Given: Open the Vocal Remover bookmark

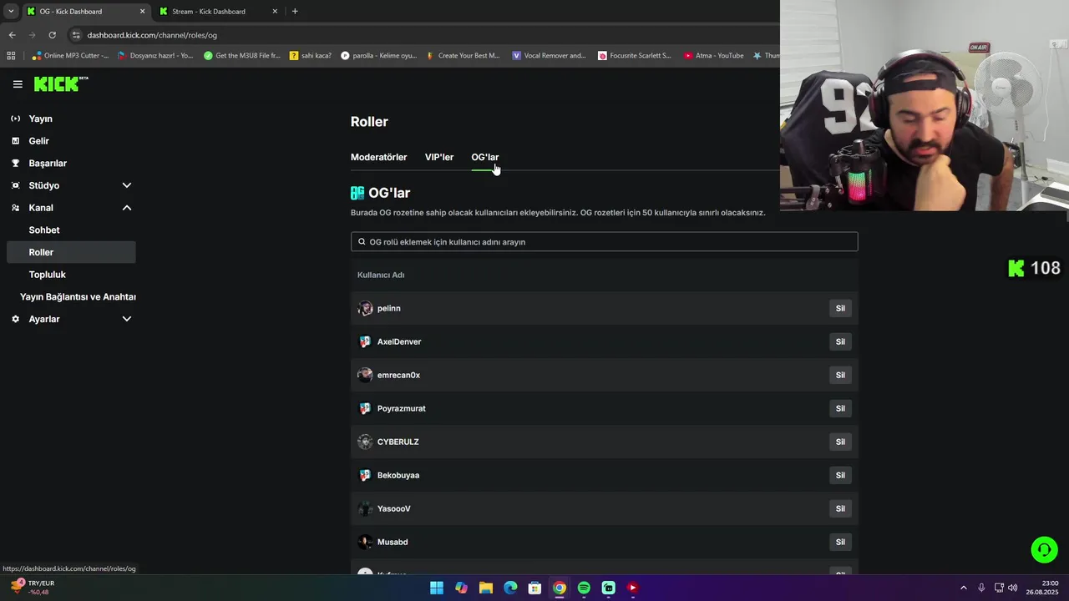Looking at the screenshot, I should click(549, 56).
